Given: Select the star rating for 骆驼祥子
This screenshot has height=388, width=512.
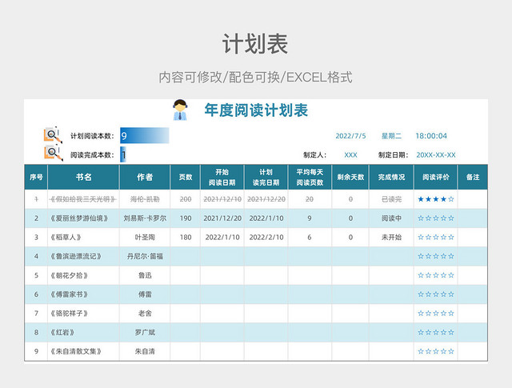Looking at the screenshot, I should [x=435, y=314].
